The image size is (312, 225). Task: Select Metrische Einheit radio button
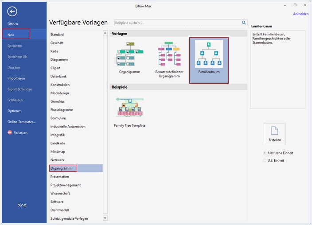point(278,153)
